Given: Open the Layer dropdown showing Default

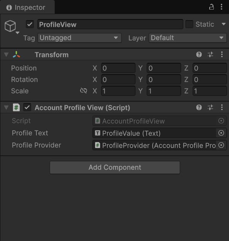Looking at the screenshot, I should point(188,38).
